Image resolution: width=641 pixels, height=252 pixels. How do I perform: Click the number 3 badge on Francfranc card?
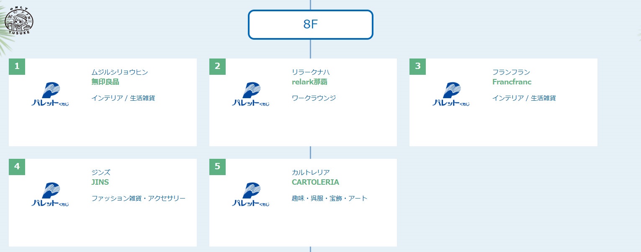coord(417,66)
